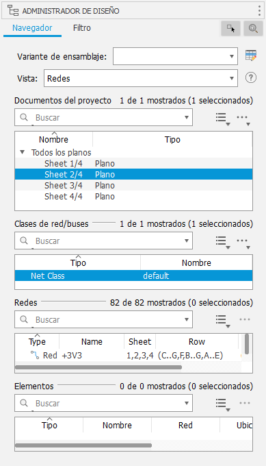The width and height of the screenshot is (266, 466).
Task: Sort nets by Type column header
Action: (x=37, y=341)
